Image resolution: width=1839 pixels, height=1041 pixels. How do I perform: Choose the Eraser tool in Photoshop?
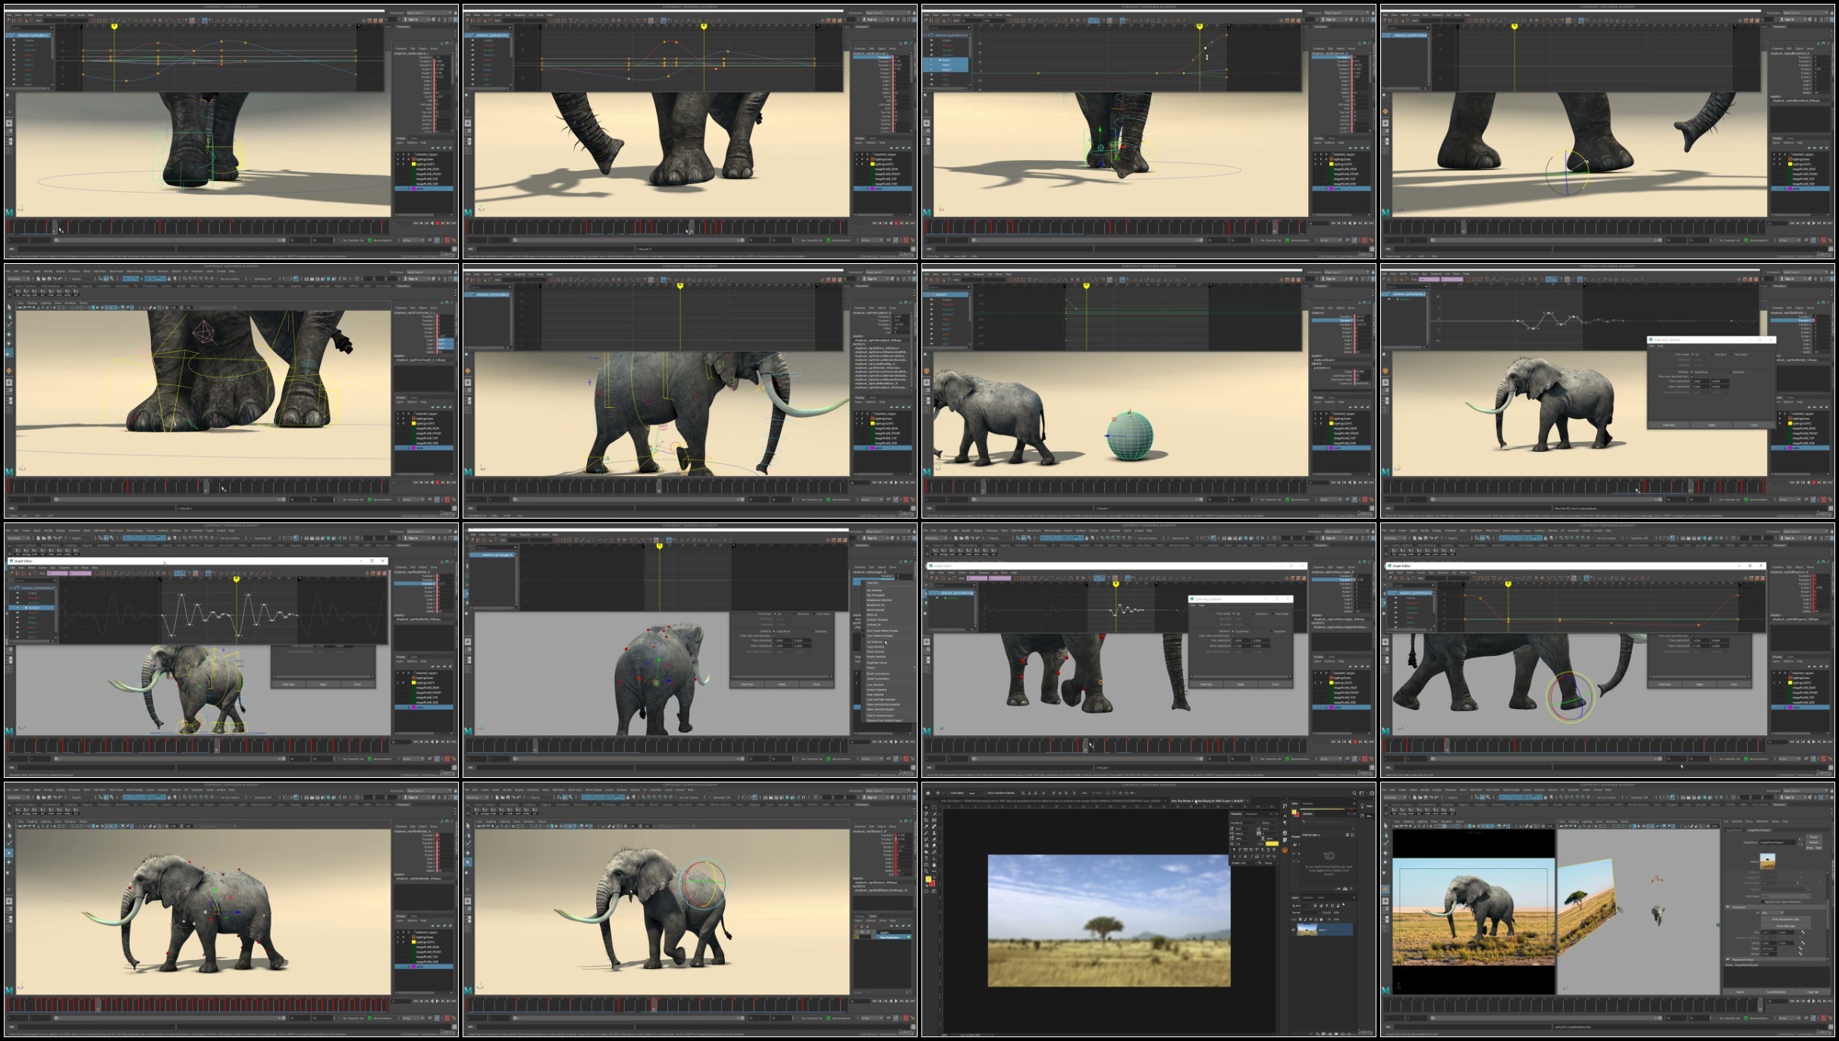934,839
